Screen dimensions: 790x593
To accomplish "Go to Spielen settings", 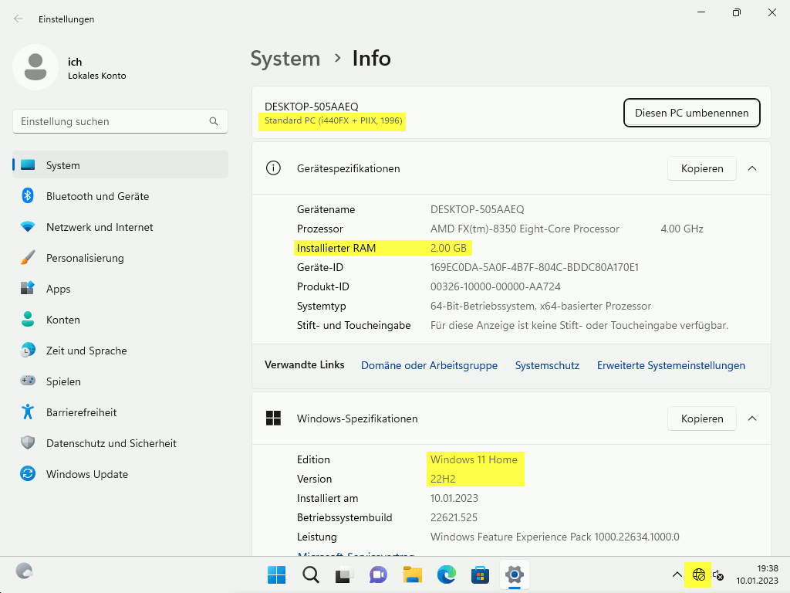I will click(120, 381).
